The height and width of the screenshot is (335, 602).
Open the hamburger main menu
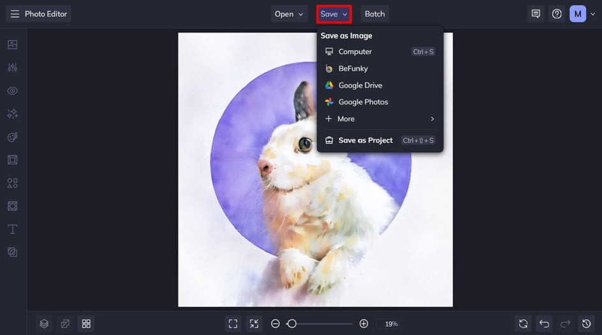pyautogui.click(x=15, y=14)
